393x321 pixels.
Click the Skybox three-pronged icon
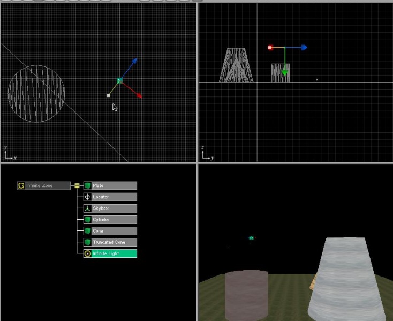(88, 208)
